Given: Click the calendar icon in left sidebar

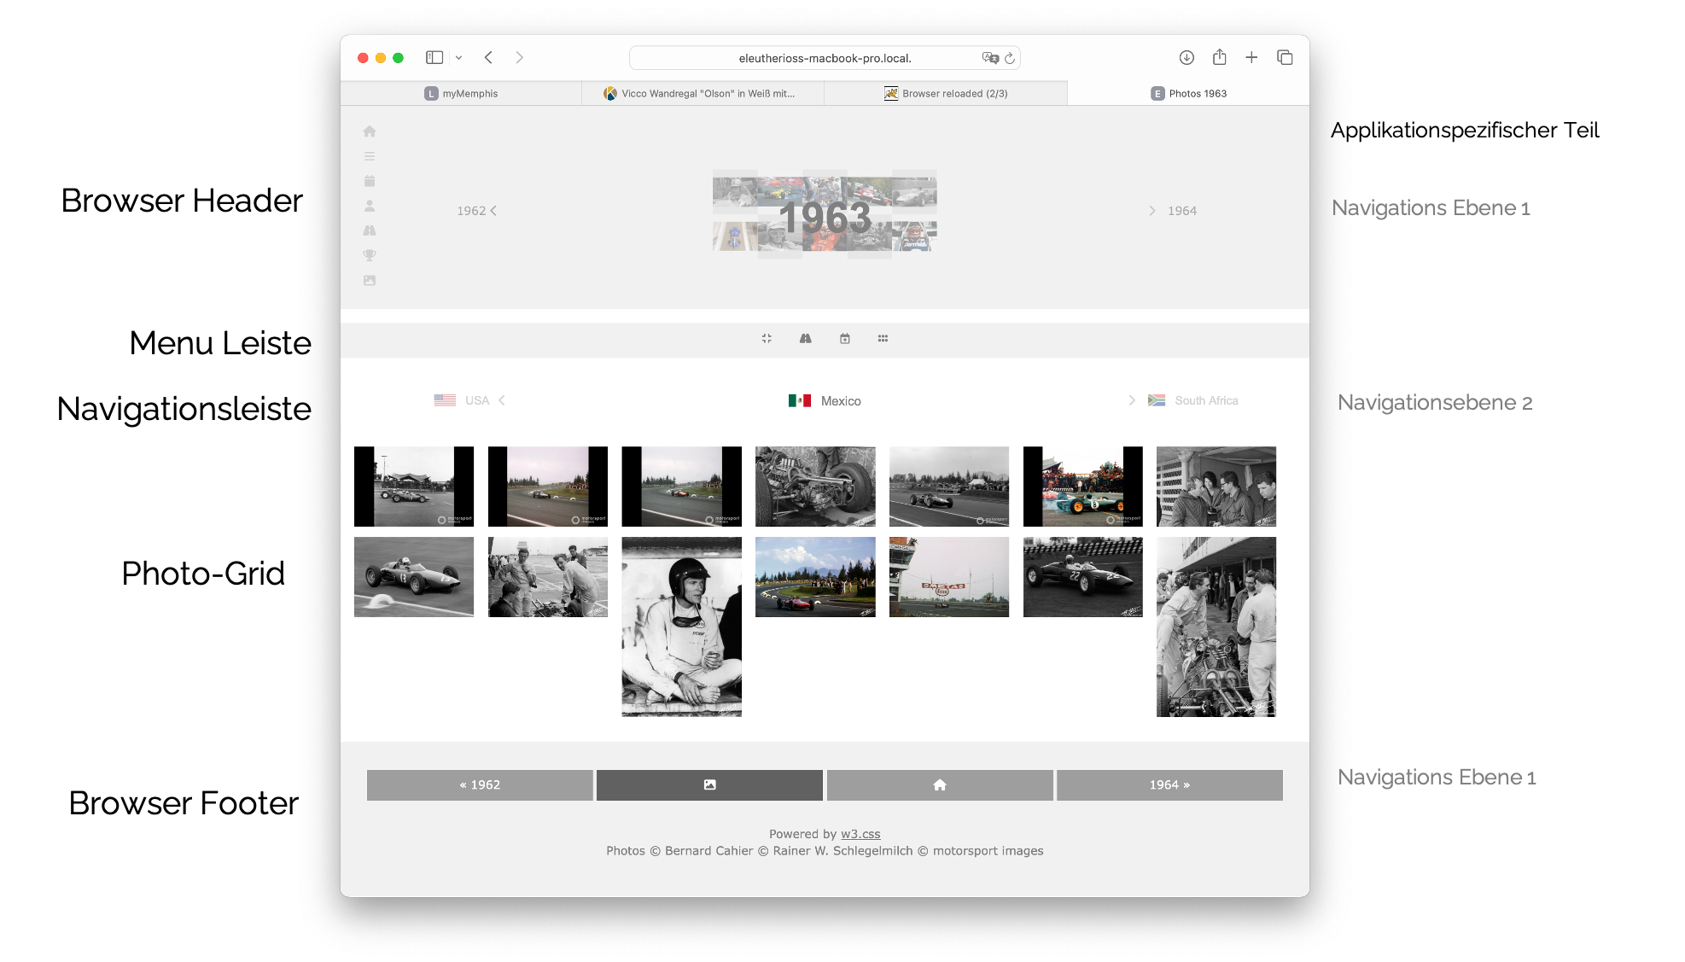Looking at the screenshot, I should [x=369, y=181].
